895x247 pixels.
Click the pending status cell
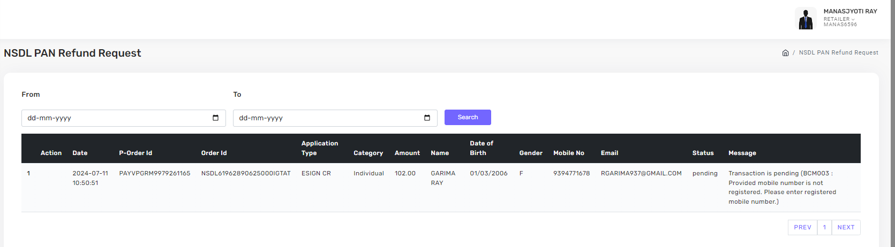click(705, 173)
